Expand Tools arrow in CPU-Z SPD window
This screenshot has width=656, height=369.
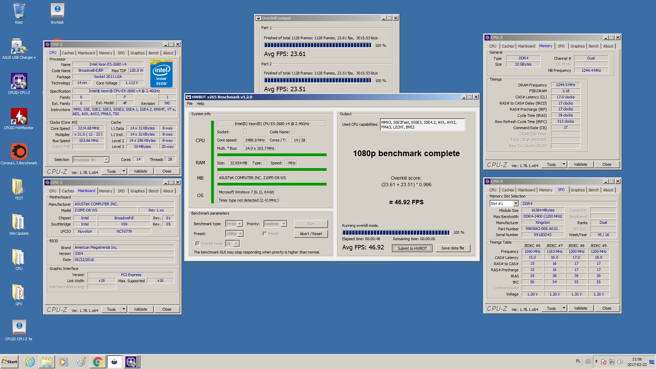coord(564,308)
